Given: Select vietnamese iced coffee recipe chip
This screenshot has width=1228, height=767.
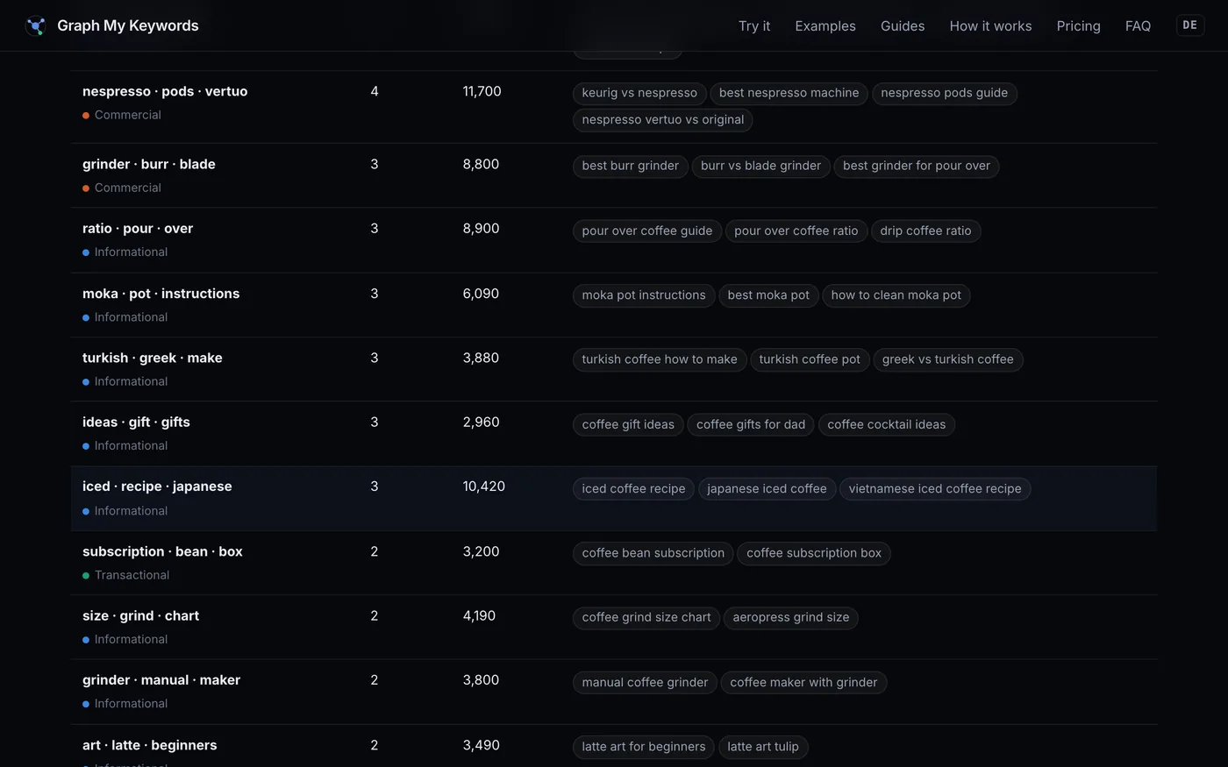Looking at the screenshot, I should 934,489.
